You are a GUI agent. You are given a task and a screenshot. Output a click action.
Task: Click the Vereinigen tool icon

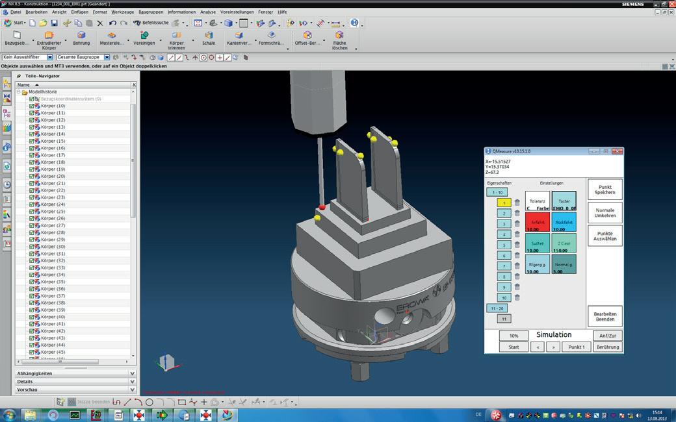click(144, 36)
